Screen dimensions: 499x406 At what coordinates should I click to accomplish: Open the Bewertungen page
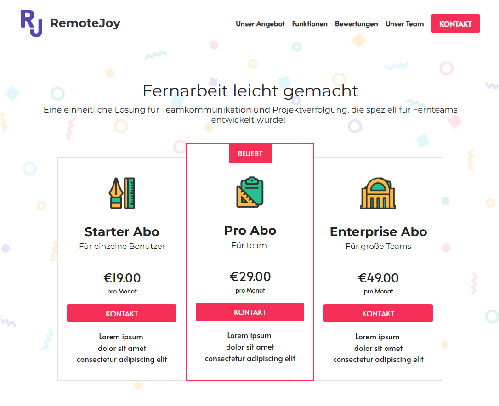357,23
